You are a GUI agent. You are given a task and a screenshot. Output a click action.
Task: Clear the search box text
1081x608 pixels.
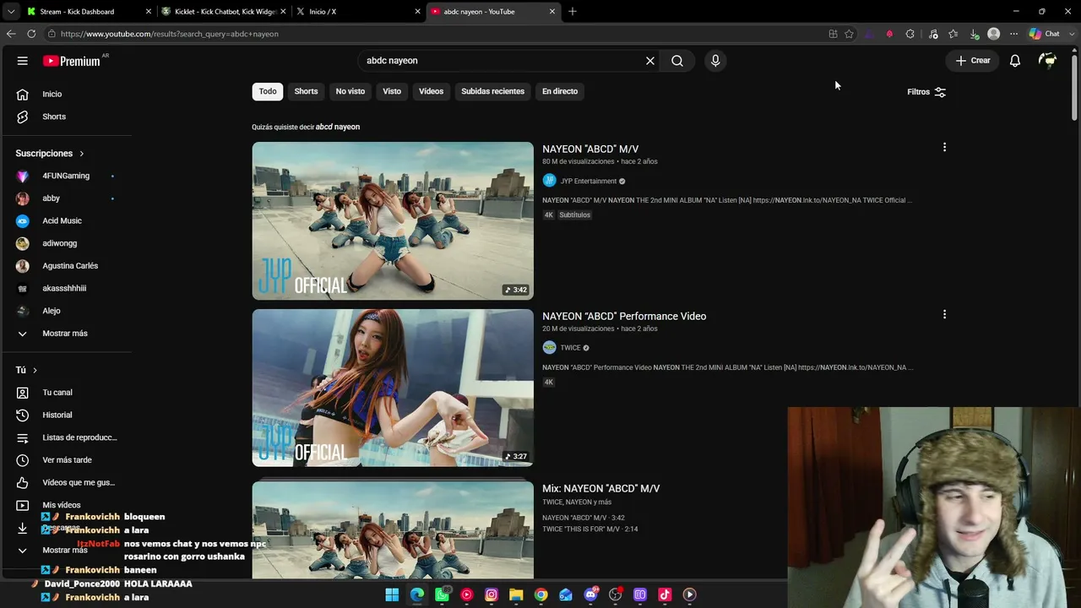coord(650,61)
